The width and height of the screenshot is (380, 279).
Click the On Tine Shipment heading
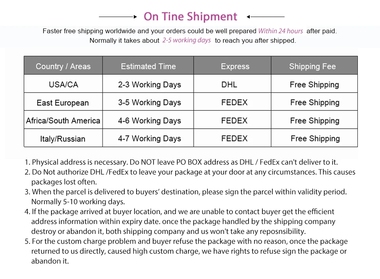coord(190,17)
